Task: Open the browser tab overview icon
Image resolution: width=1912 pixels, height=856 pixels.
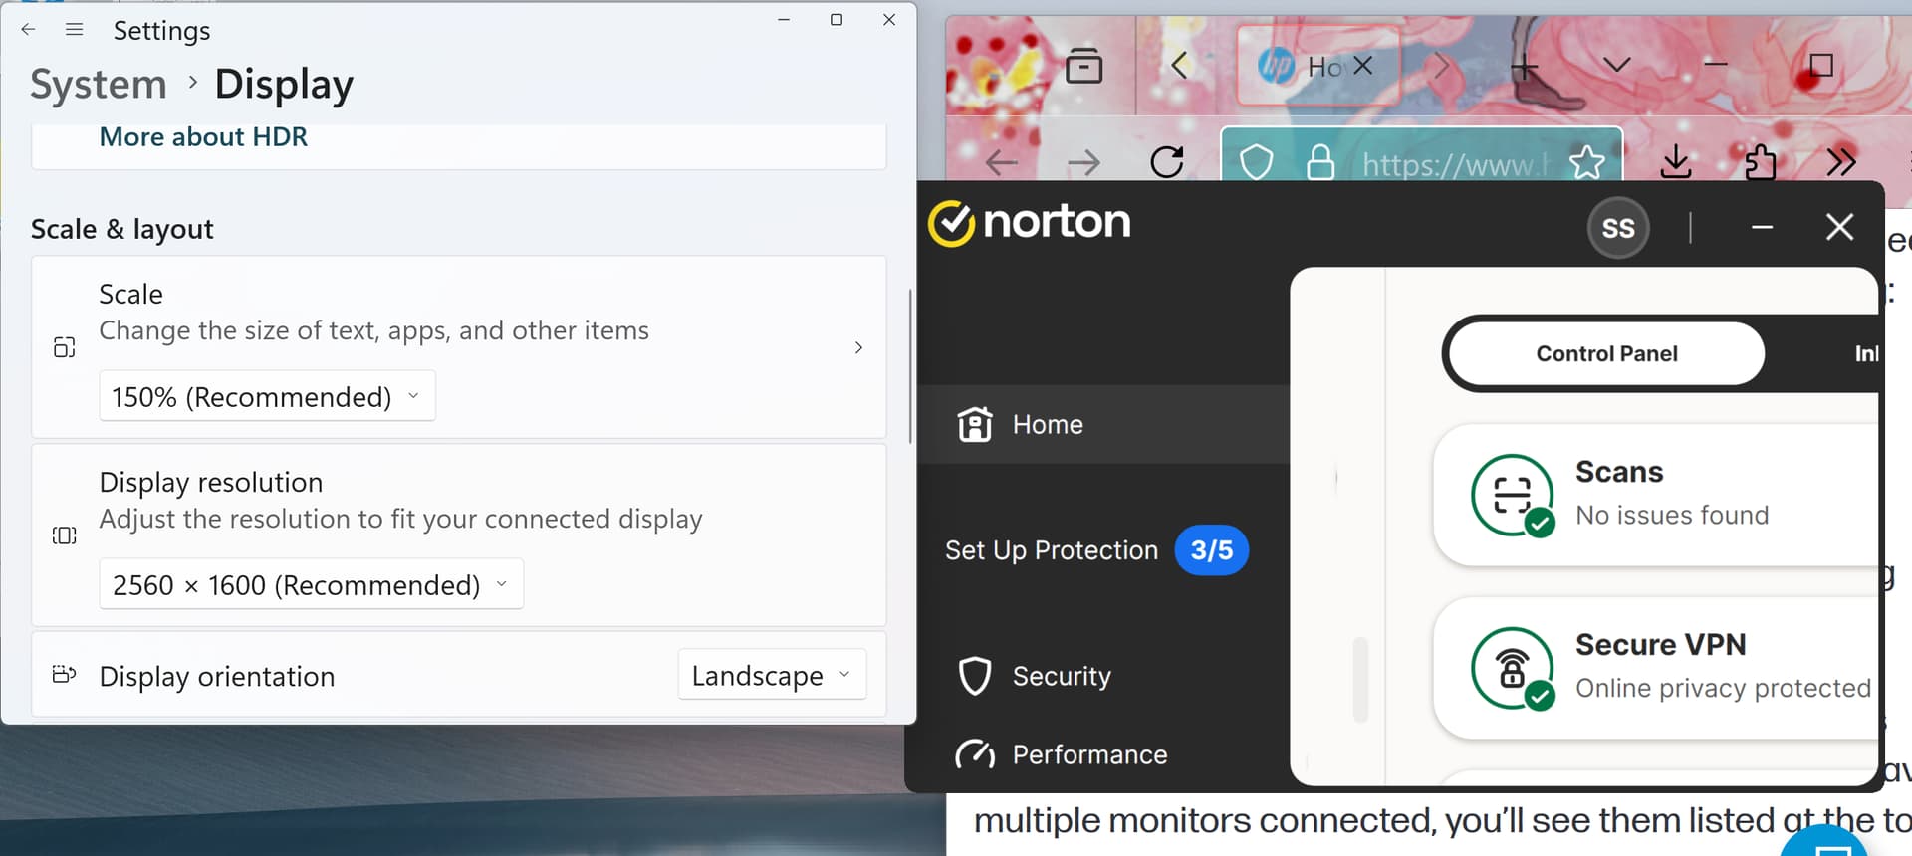Action: click(x=1083, y=66)
